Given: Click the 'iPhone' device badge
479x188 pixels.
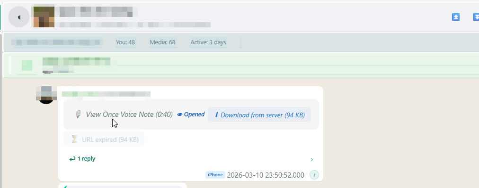Looking at the screenshot, I should pyautogui.click(x=215, y=175).
